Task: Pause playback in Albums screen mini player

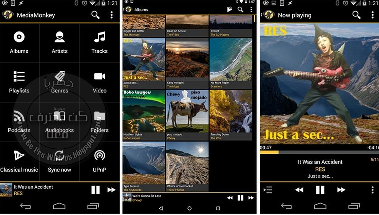Action: click(240, 198)
